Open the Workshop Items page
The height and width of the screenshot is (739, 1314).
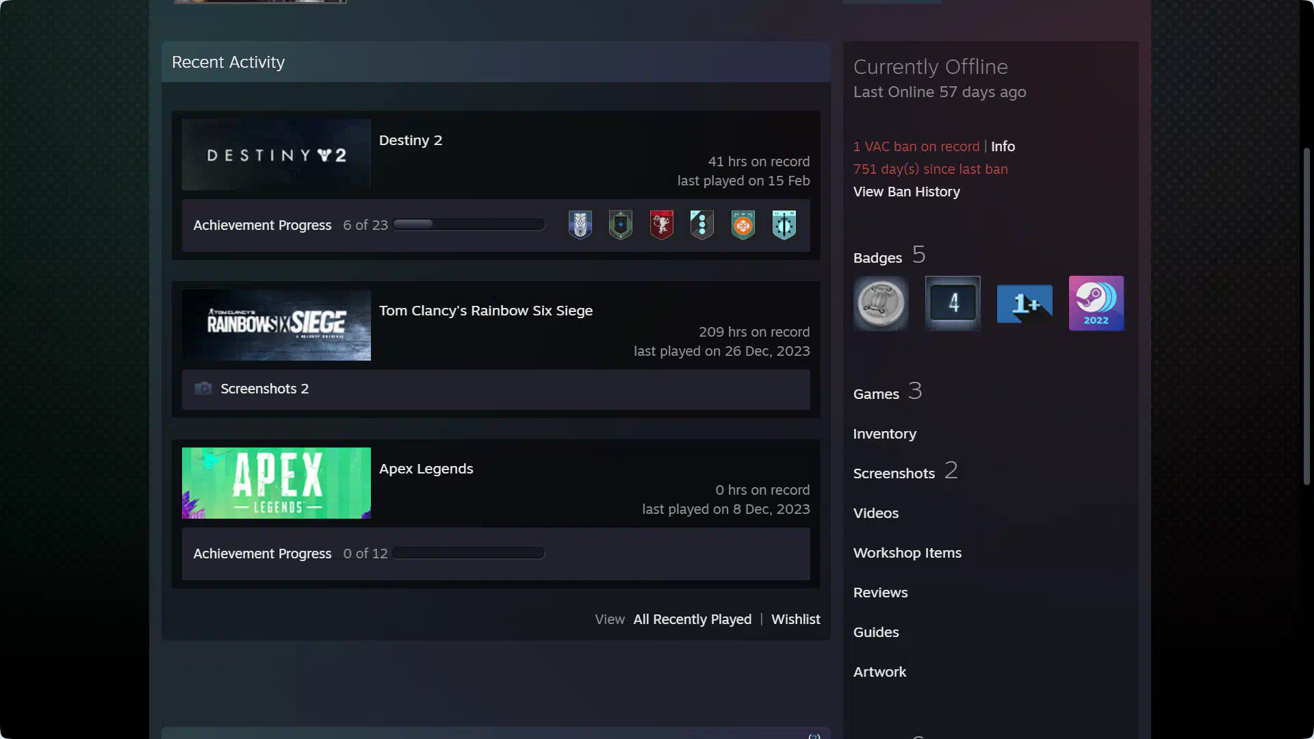click(x=907, y=553)
